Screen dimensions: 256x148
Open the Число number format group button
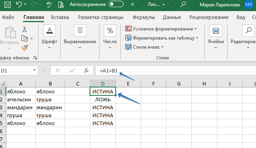tap(110, 37)
